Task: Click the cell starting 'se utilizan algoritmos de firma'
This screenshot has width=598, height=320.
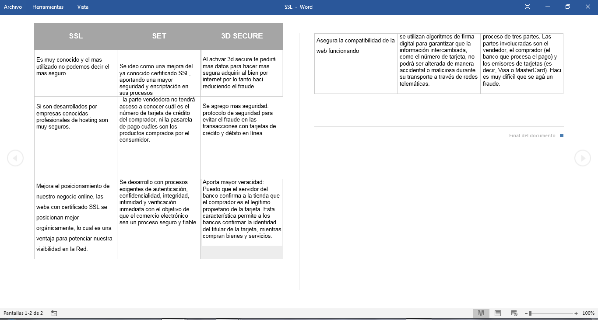Action: 439,63
